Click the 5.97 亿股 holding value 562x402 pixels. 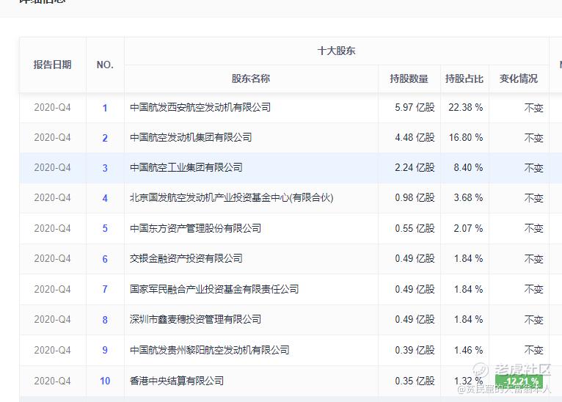click(415, 108)
